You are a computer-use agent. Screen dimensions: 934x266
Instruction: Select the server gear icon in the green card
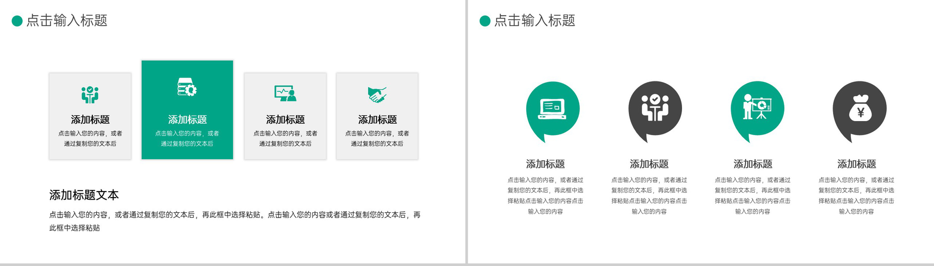click(187, 87)
